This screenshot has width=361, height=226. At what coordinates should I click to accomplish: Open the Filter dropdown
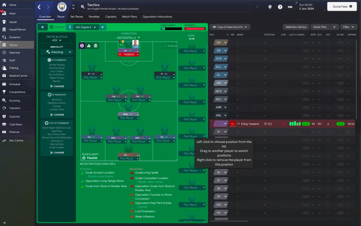coord(349,27)
